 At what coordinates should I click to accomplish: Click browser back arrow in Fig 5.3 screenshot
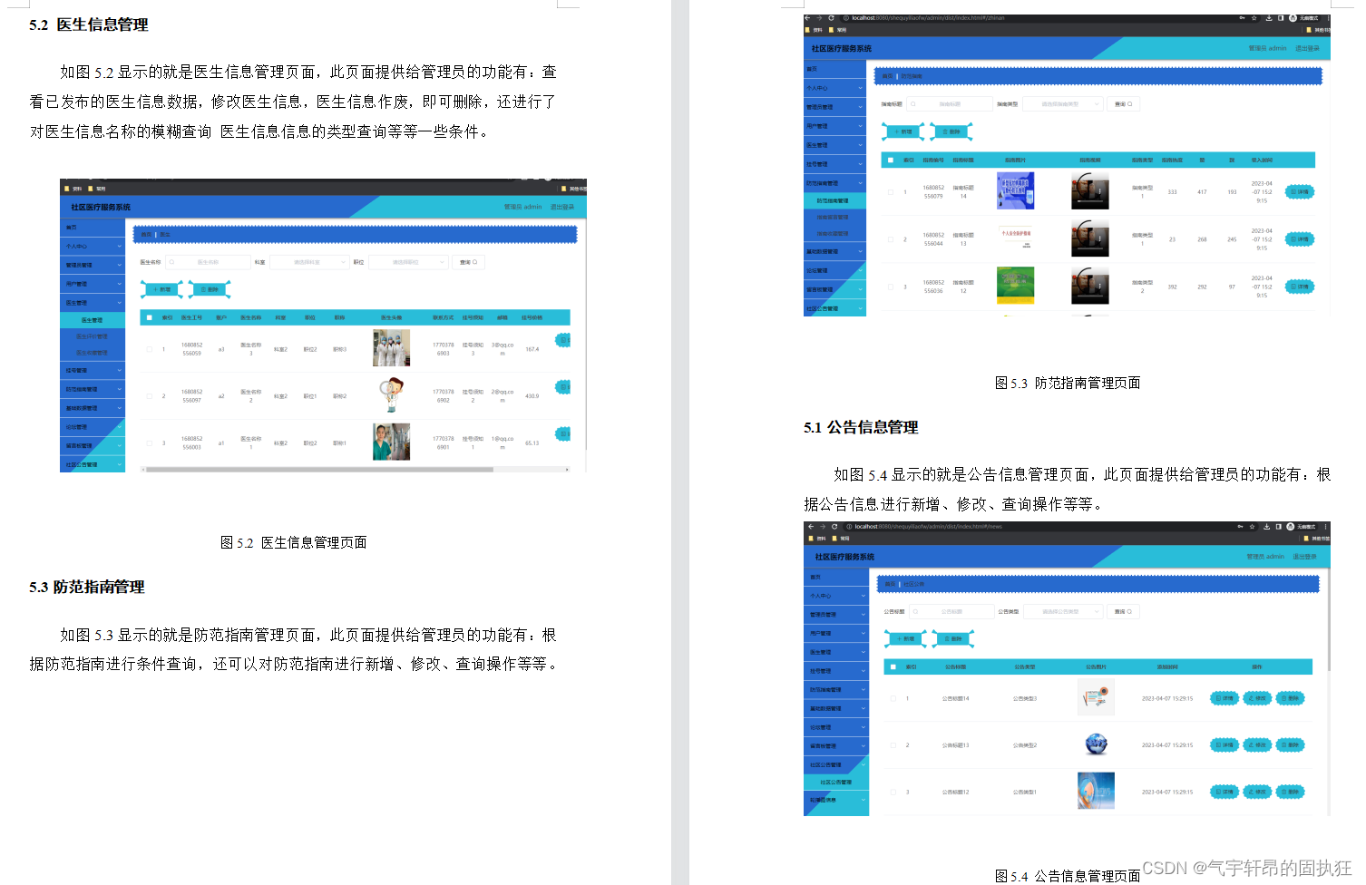[807, 17]
